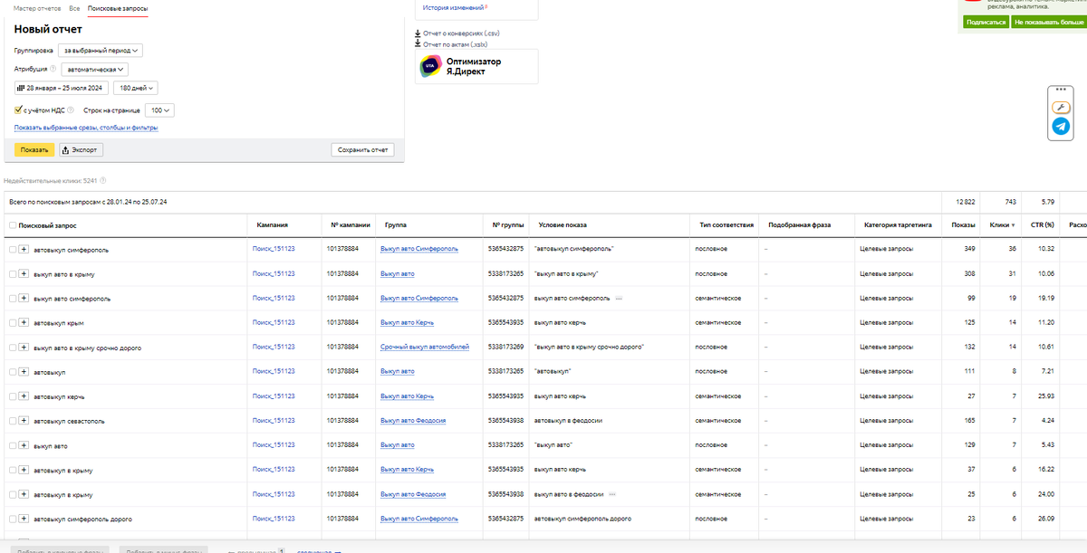Image resolution: width=1087 pixels, height=553 pixels.
Task: Open the Отчет по актам (.xslx) link
Action: 455,43
